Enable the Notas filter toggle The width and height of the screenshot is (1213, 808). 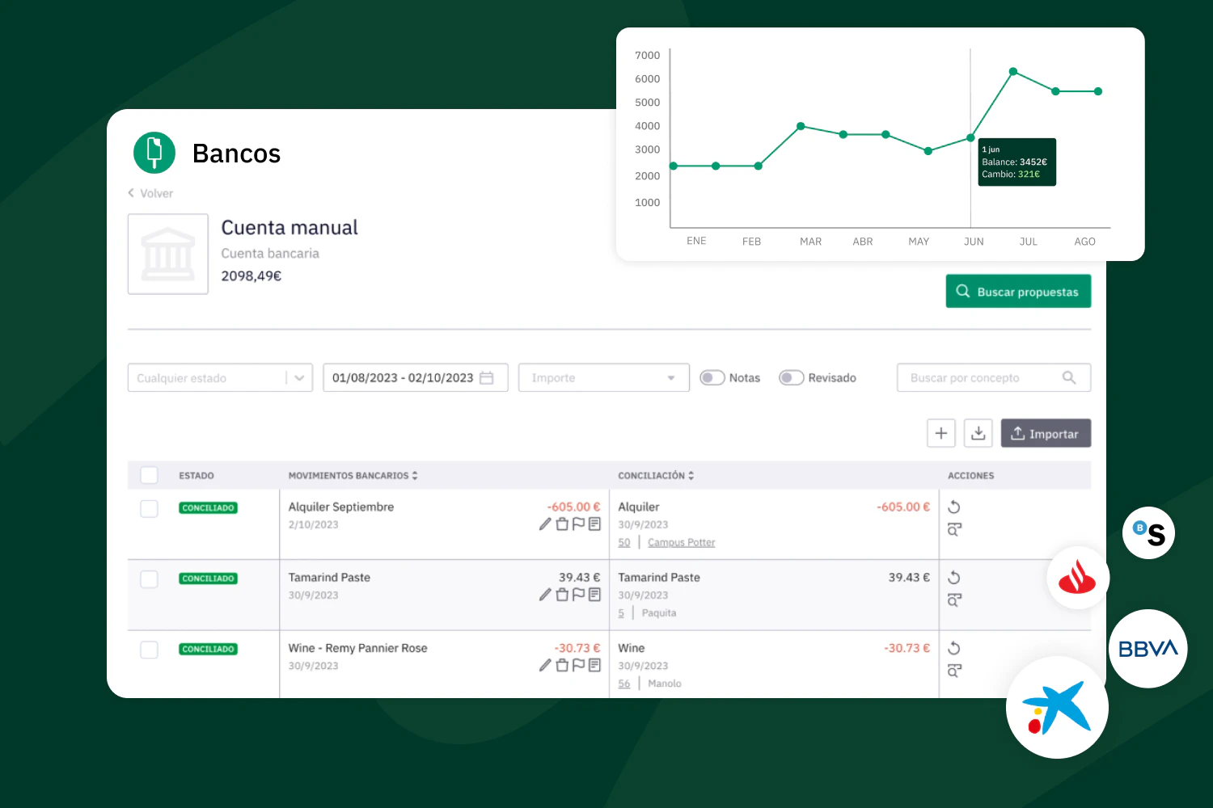click(712, 377)
